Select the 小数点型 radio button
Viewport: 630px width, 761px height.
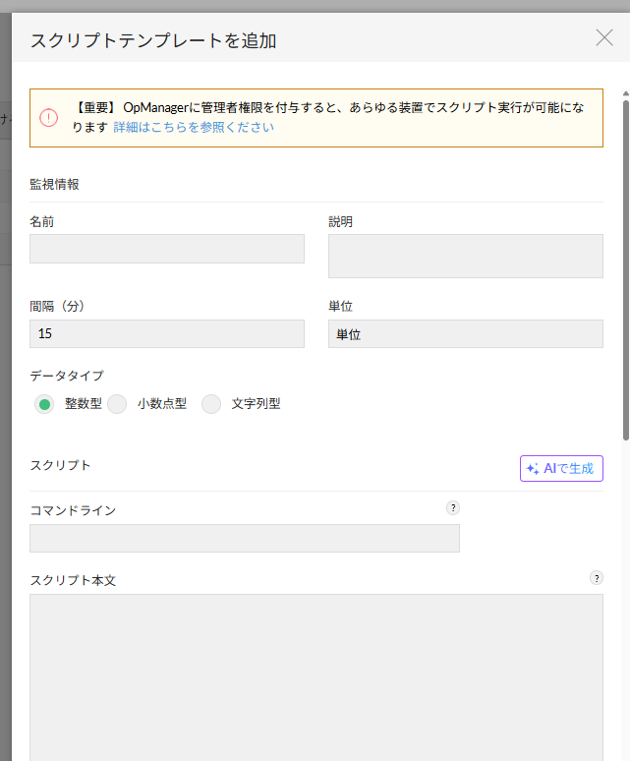(x=117, y=404)
